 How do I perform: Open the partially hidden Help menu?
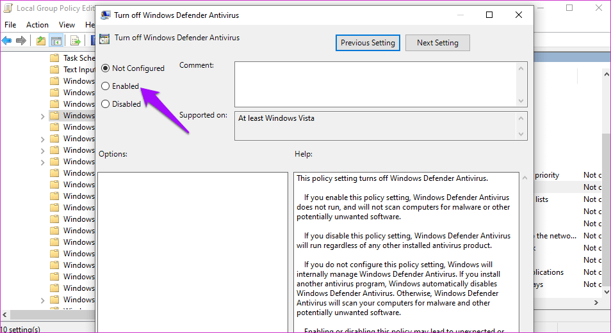click(x=90, y=24)
